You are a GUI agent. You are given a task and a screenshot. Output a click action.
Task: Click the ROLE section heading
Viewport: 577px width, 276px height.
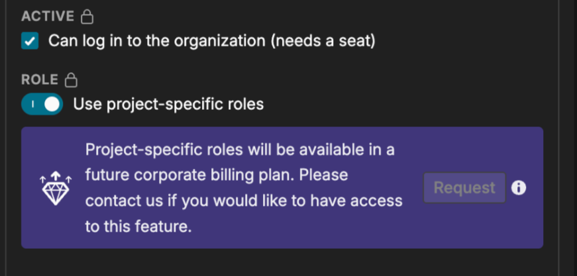(x=40, y=80)
